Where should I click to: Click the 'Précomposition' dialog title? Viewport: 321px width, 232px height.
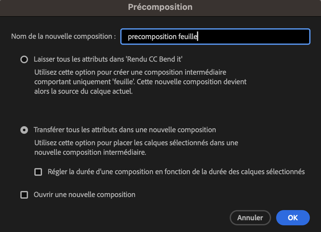(160, 7)
